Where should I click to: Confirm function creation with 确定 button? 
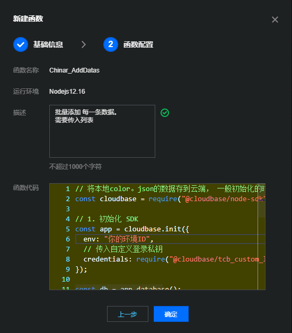(x=171, y=314)
